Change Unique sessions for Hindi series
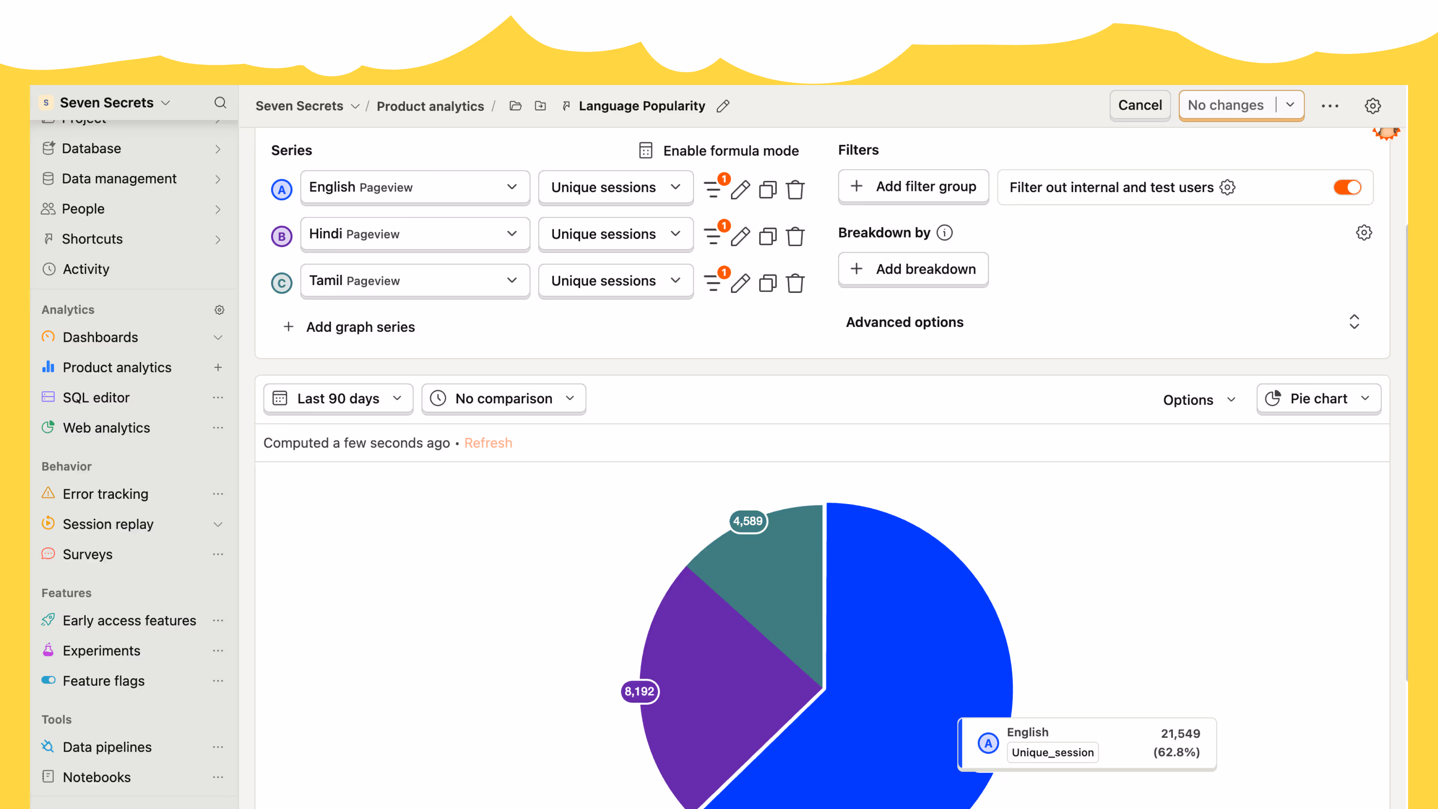 (616, 234)
